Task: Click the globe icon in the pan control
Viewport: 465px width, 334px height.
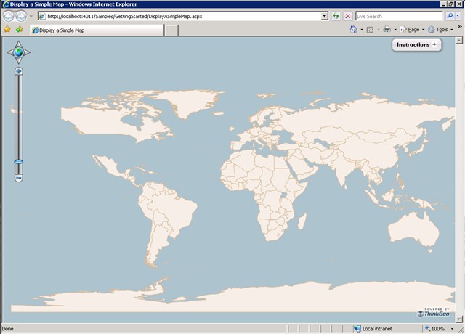Action: [18, 52]
